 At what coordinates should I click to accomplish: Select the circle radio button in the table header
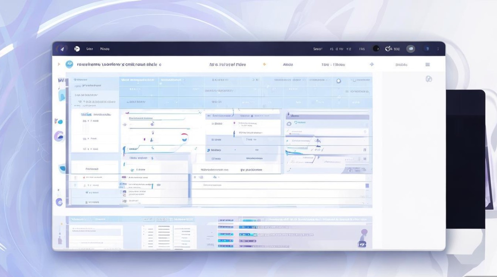pos(338,81)
